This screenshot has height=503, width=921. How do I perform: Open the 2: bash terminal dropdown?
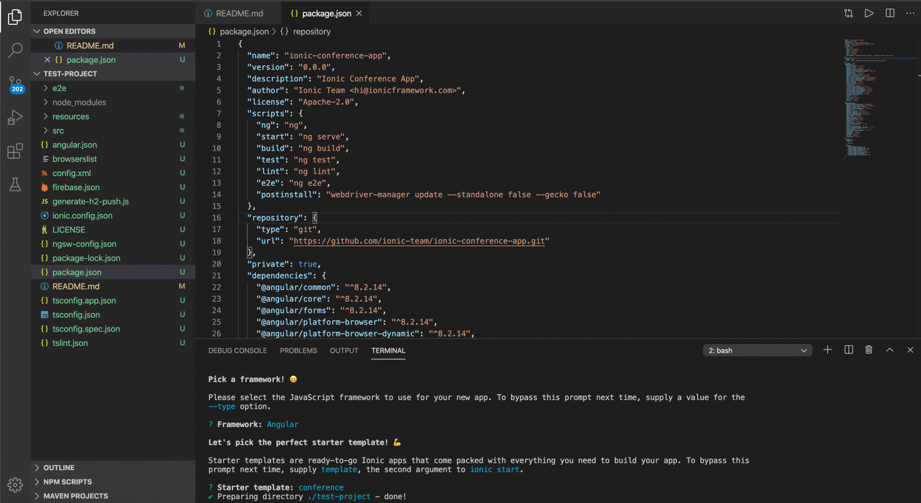coord(758,350)
